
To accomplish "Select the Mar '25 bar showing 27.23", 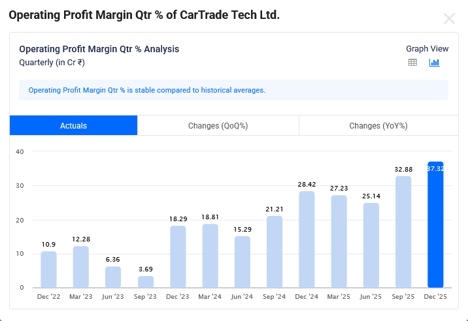I will point(339,241).
